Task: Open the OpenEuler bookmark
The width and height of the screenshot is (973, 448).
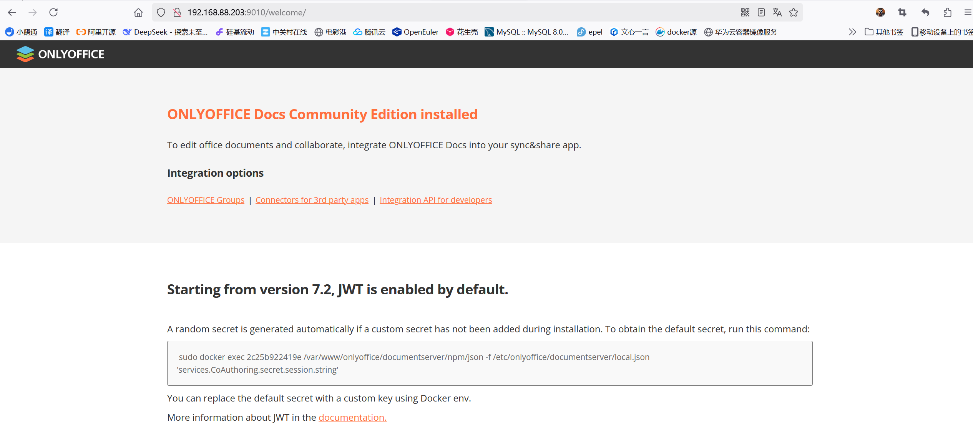Action: 415,32
